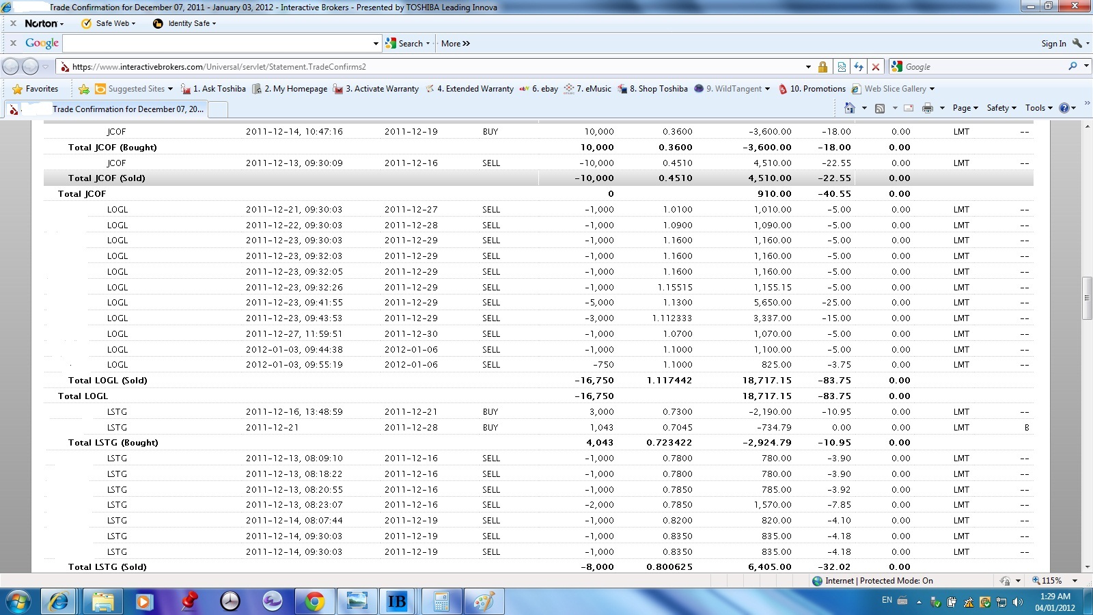The width and height of the screenshot is (1093, 615).
Task: Open the ebay favorites link
Action: [x=544, y=89]
